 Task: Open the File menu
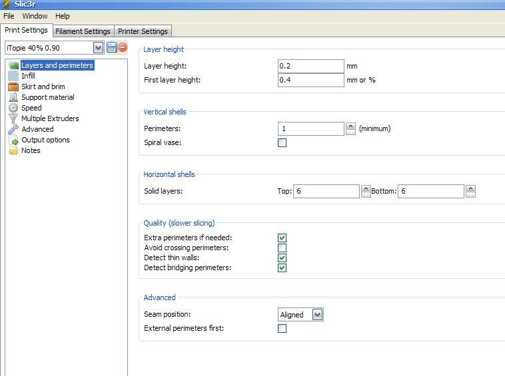click(9, 16)
